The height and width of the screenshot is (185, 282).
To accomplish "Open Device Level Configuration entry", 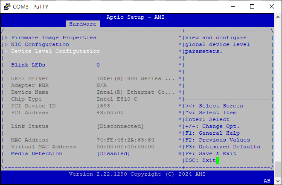I will (x=55, y=51).
